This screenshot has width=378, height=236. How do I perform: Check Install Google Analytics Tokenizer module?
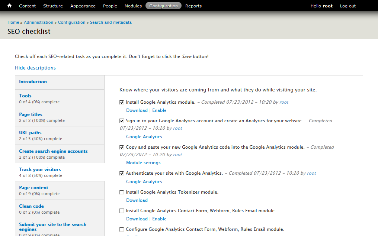122,193
